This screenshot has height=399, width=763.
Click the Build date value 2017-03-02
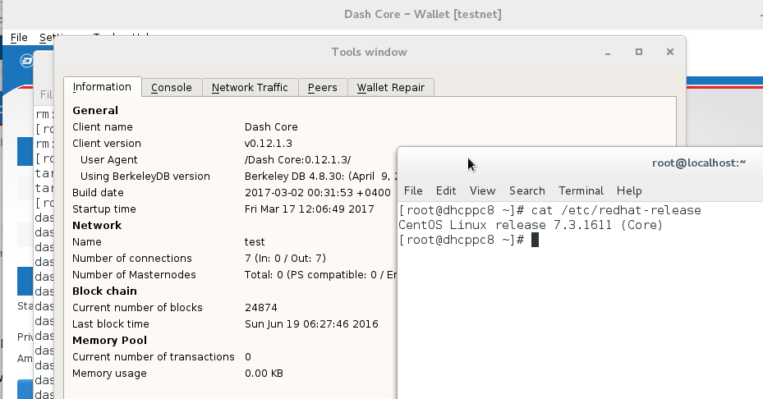pyautogui.click(x=317, y=193)
